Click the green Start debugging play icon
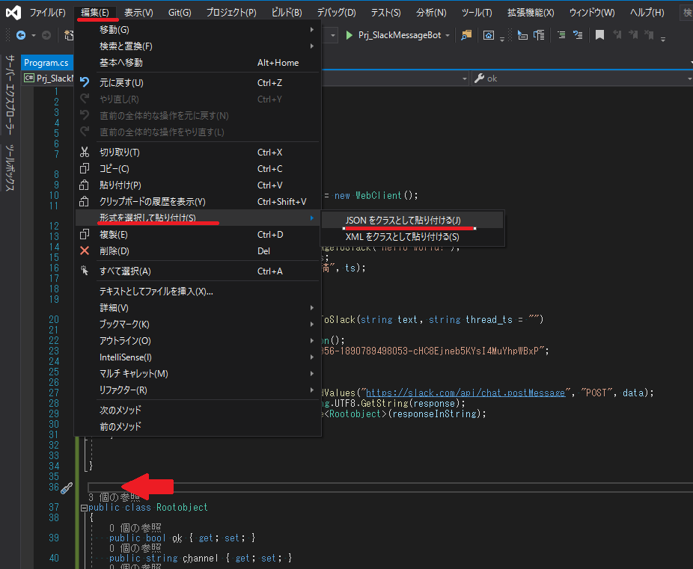693x569 pixels. pos(349,35)
